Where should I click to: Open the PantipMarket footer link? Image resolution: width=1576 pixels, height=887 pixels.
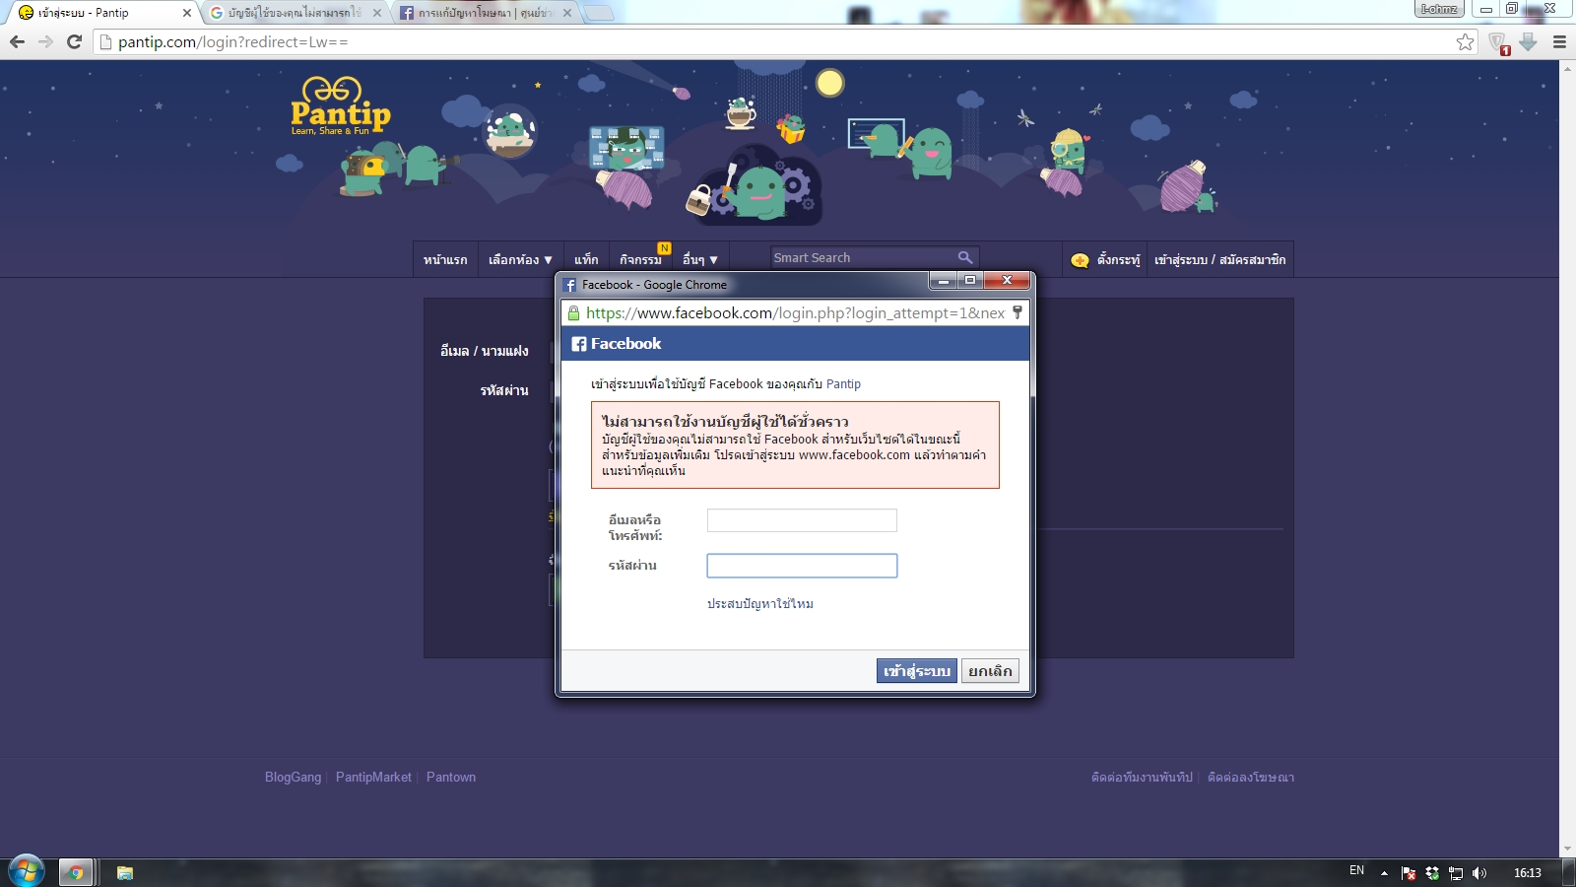coord(373,777)
